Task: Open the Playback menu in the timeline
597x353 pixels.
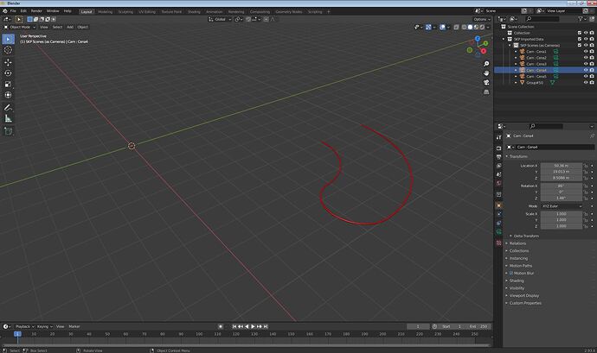Action: tap(25, 327)
